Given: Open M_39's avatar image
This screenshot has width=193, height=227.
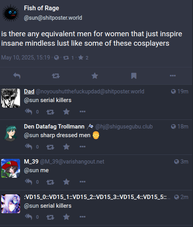Looking at the screenshot, I should click(x=11, y=168).
